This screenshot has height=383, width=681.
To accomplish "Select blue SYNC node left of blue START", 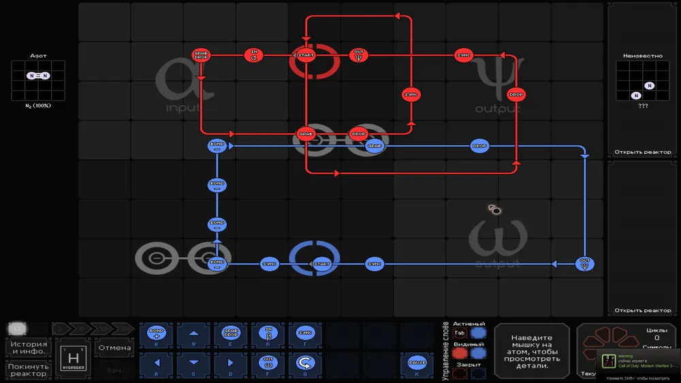I will point(269,264).
